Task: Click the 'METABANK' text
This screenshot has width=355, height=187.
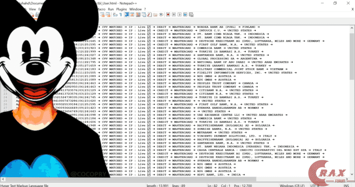Action: pos(205,133)
